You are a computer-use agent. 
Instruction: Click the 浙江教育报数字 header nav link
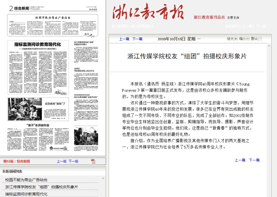click(142, 26)
